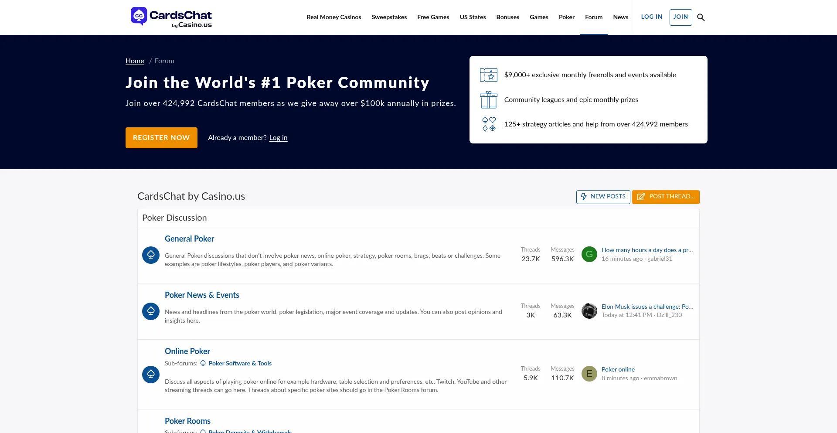This screenshot has width=837, height=433.
Task: Open gabriel31's green G avatar
Action: click(x=589, y=254)
